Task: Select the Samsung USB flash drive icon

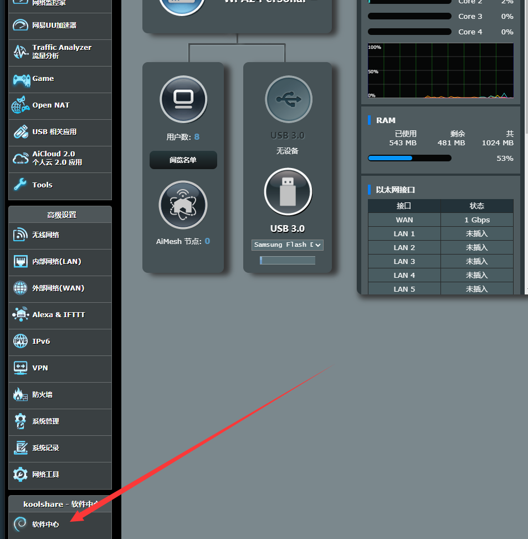Action: (288, 192)
